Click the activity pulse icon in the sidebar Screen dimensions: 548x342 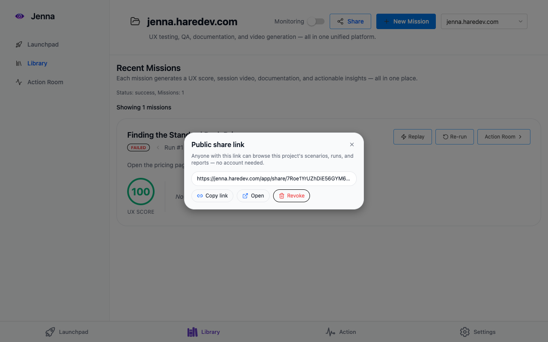pos(19,82)
